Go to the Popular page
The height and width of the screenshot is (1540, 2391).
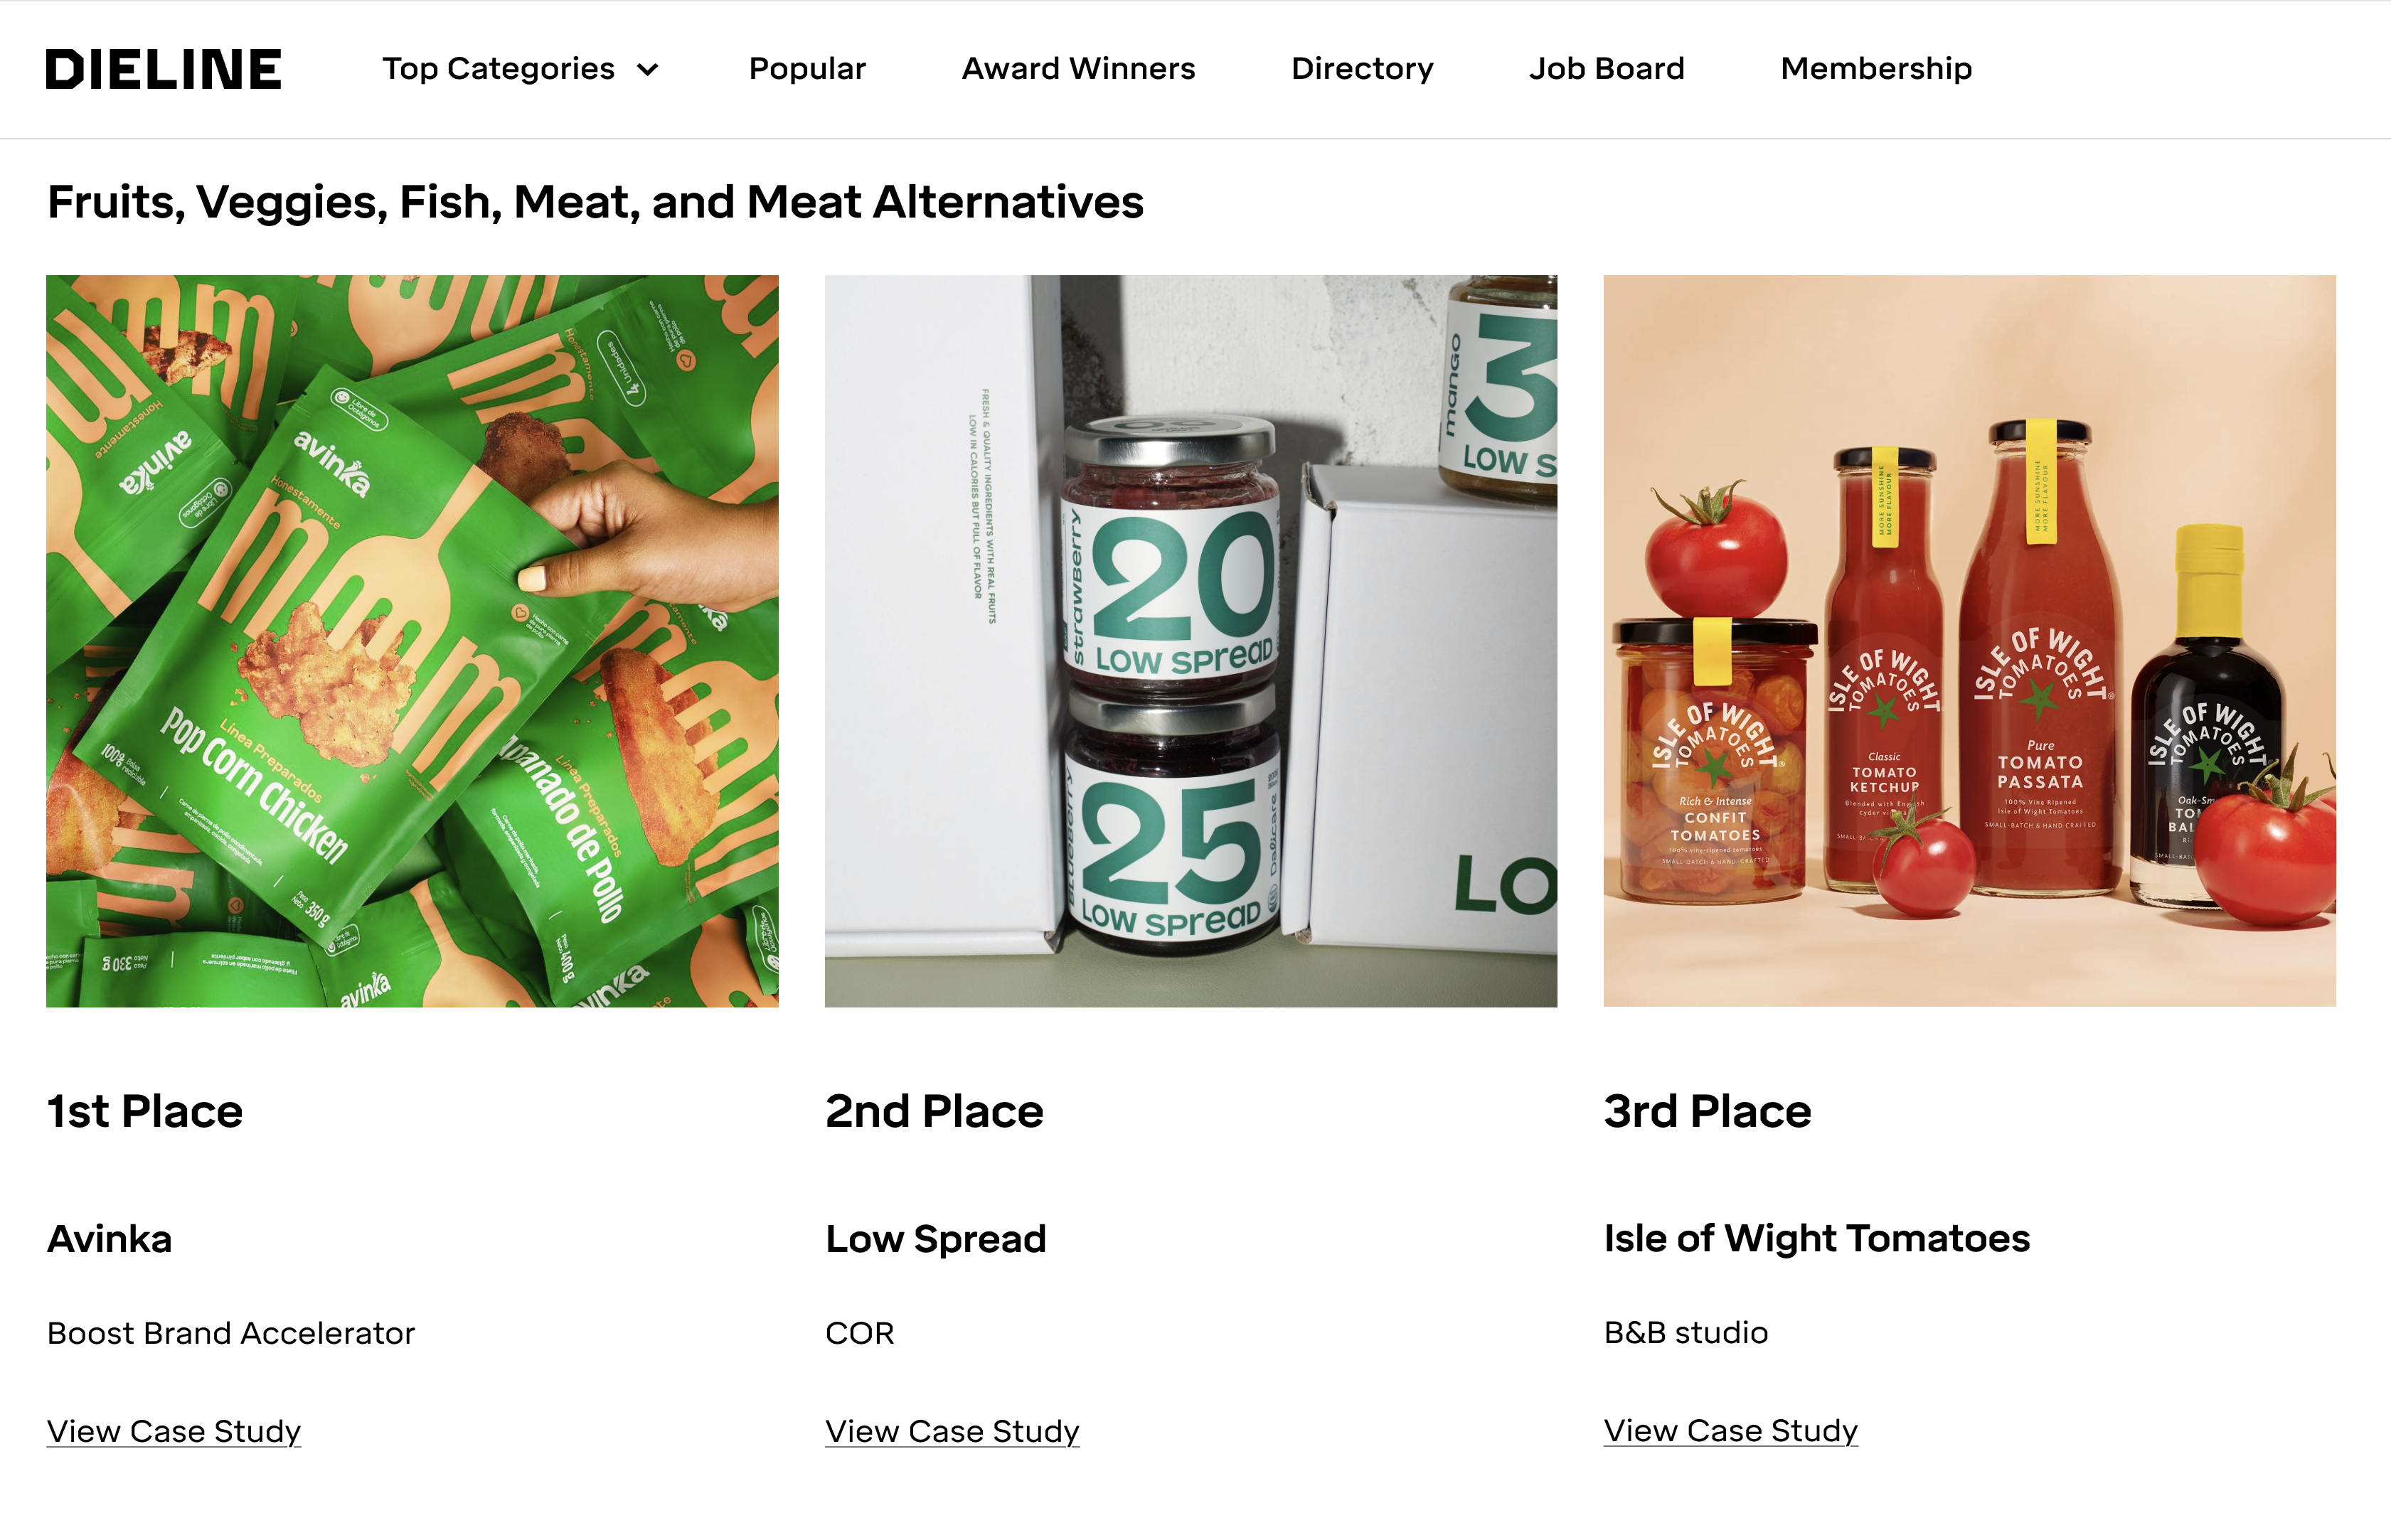coord(807,69)
